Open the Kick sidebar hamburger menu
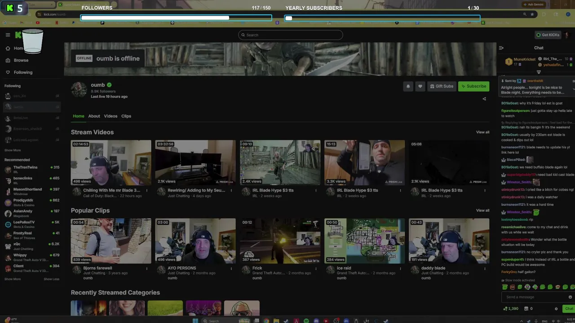 (x=8, y=35)
